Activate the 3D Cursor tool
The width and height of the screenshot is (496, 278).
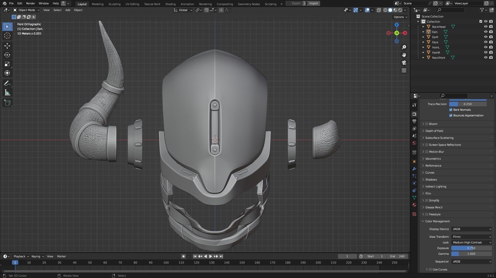[7, 36]
